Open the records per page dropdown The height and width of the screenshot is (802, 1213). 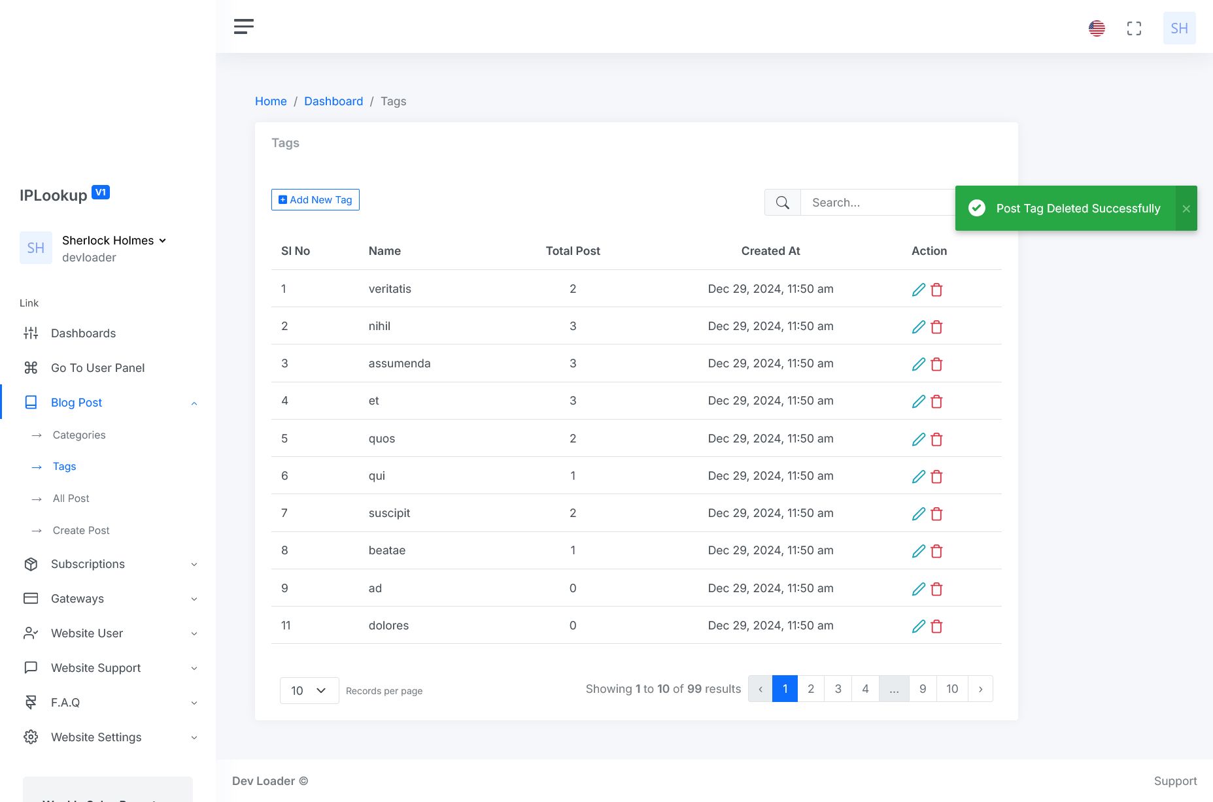309,690
